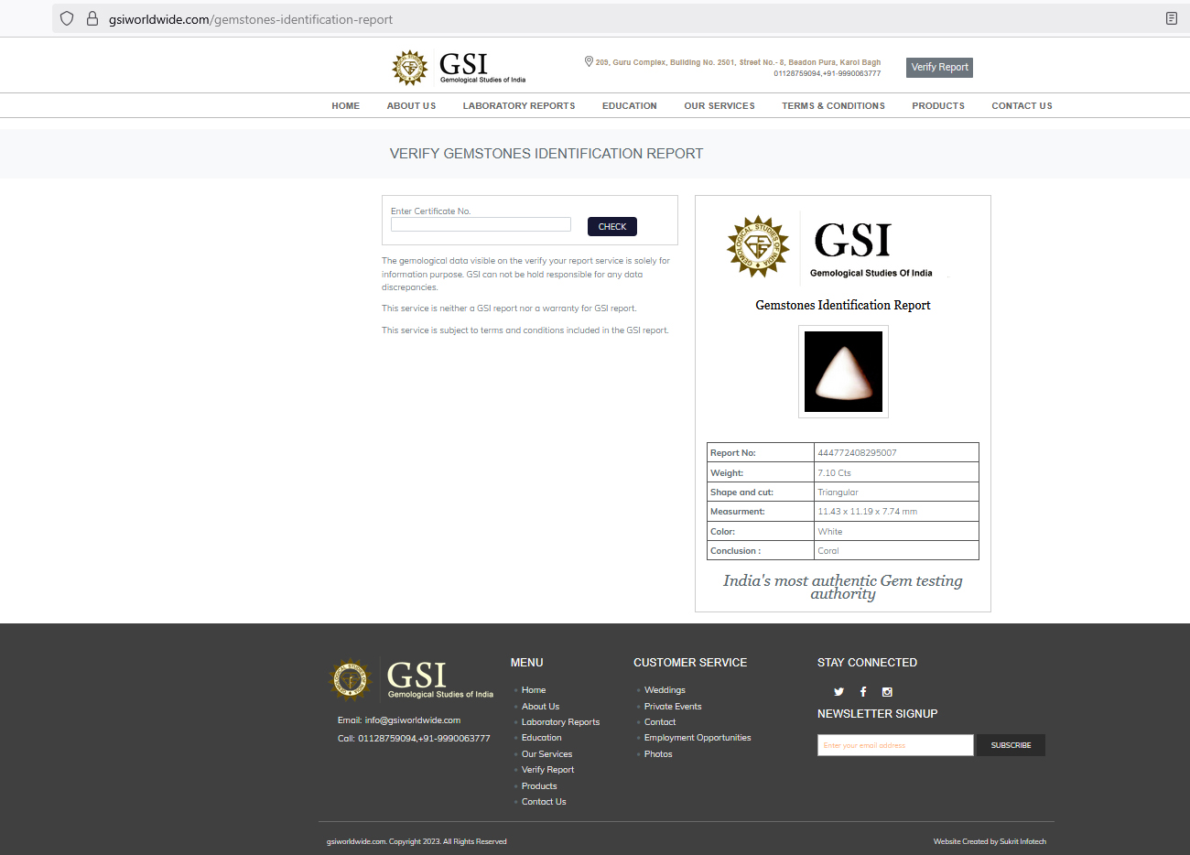This screenshot has width=1190, height=855.
Task: Click the GSI logo in the header
Action: pyautogui.click(x=459, y=67)
